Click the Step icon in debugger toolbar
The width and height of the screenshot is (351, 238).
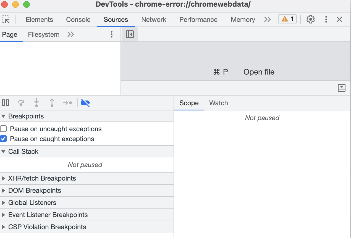[x=67, y=103]
